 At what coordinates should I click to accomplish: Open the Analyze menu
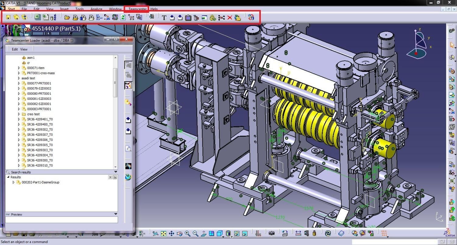coord(96,9)
